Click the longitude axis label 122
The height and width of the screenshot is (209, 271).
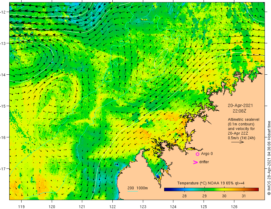pyautogui.click(x=112, y=207)
